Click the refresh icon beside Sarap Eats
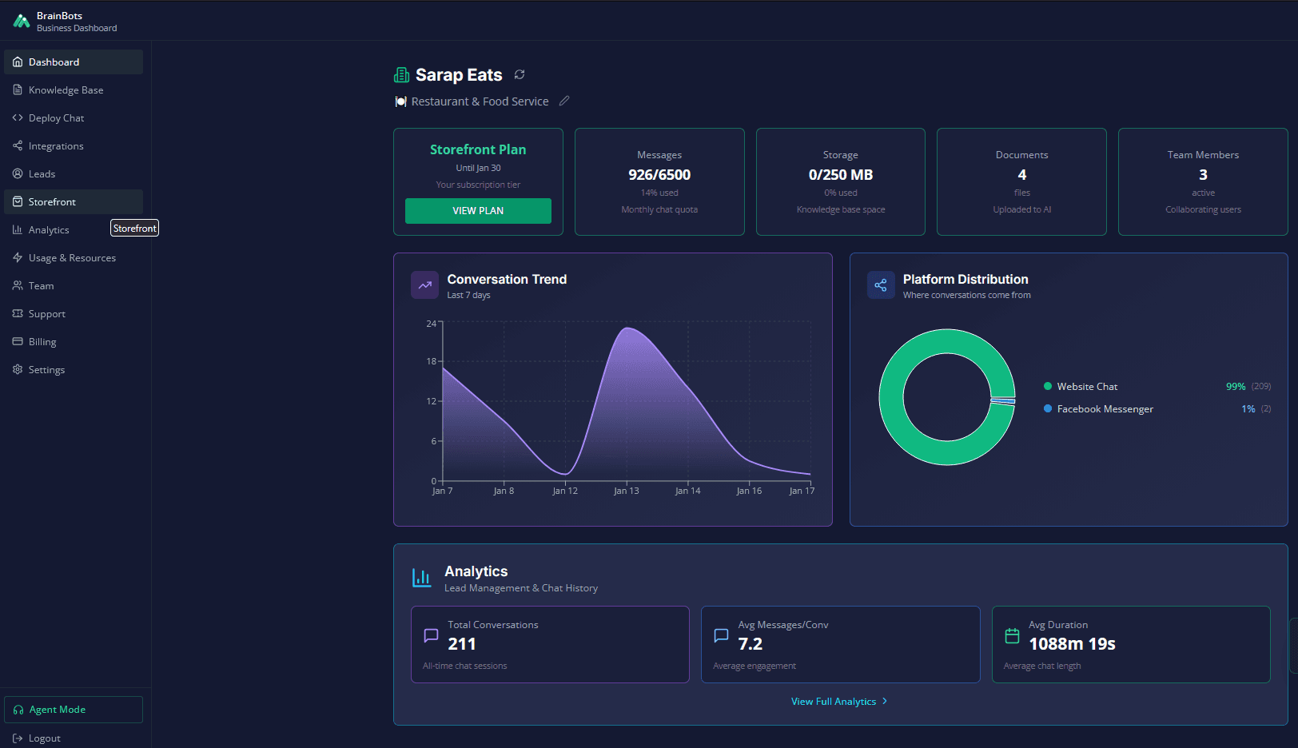The width and height of the screenshot is (1298, 748). 520,74
